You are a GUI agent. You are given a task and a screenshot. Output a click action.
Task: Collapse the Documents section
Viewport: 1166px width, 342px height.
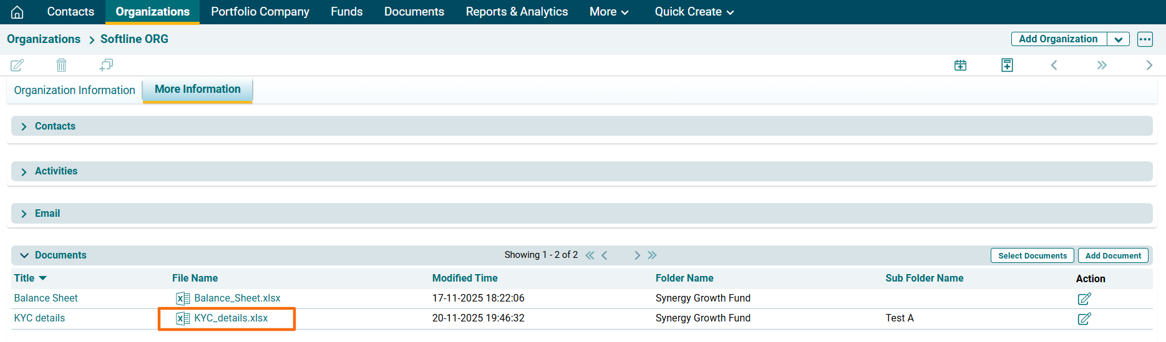point(24,255)
